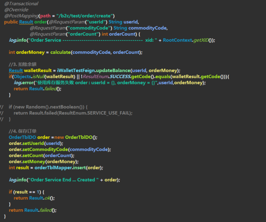Click orderTblMapper in the insert line
The image size is (266, 222).
tap(53, 168)
